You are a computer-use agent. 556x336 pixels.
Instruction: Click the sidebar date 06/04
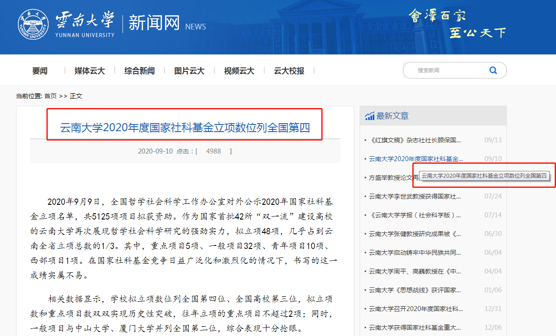click(x=493, y=253)
